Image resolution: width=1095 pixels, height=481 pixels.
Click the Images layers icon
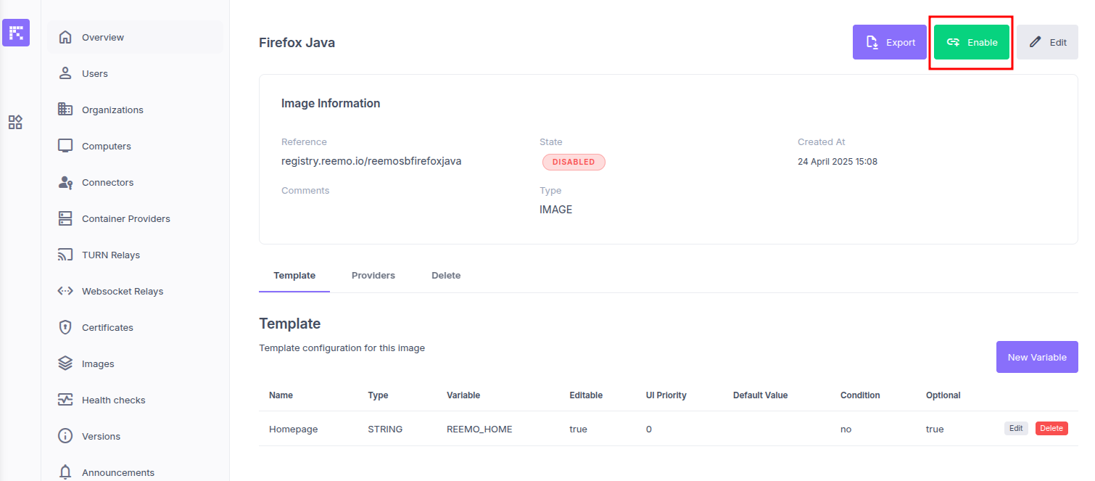65,363
